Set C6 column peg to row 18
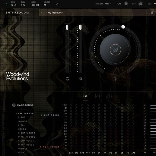Image resolution: width=156 pixels, height=156 pixels. pyautogui.click(x=122, y=146)
